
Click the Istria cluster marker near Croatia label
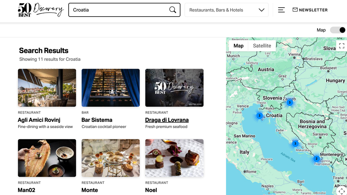pyautogui.click(x=259, y=116)
